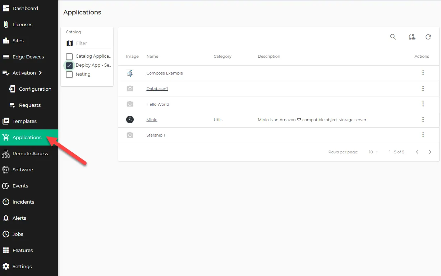
Task: Go to next page arrow
Action: tap(430, 152)
